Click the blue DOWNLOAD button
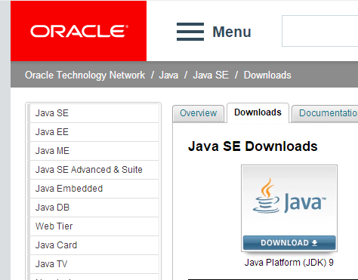The height and width of the screenshot is (280, 358). [289, 243]
